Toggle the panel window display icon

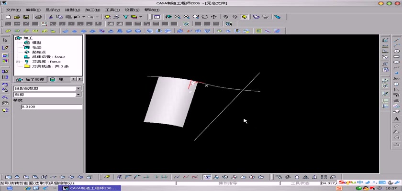click(x=157, y=17)
